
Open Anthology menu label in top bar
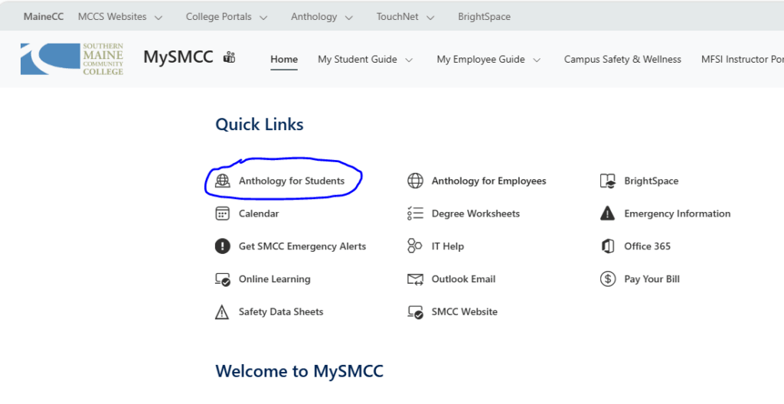tap(314, 17)
